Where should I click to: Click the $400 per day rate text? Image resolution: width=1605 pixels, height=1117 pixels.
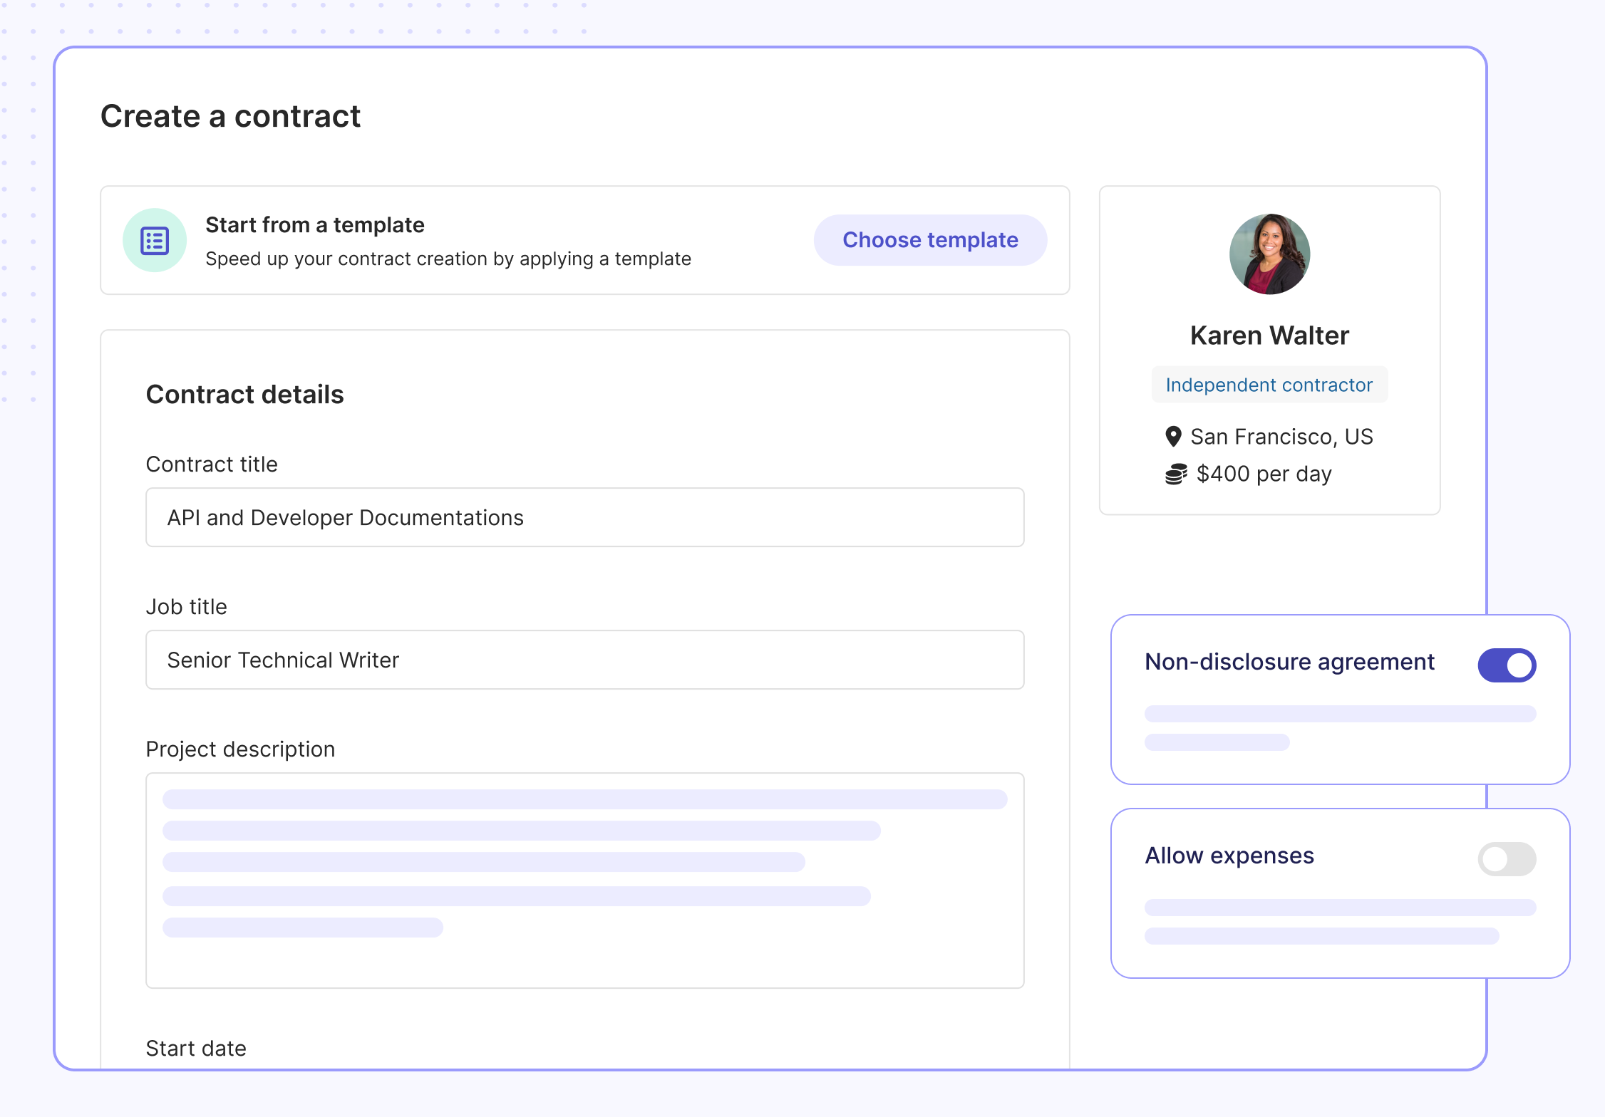point(1264,474)
